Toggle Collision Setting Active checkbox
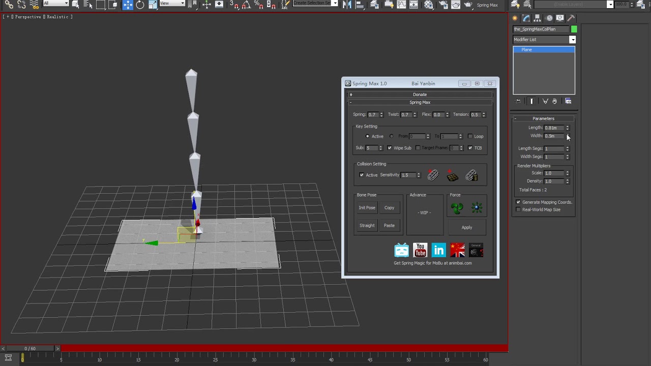Screen dimensions: 651x366 362,175
